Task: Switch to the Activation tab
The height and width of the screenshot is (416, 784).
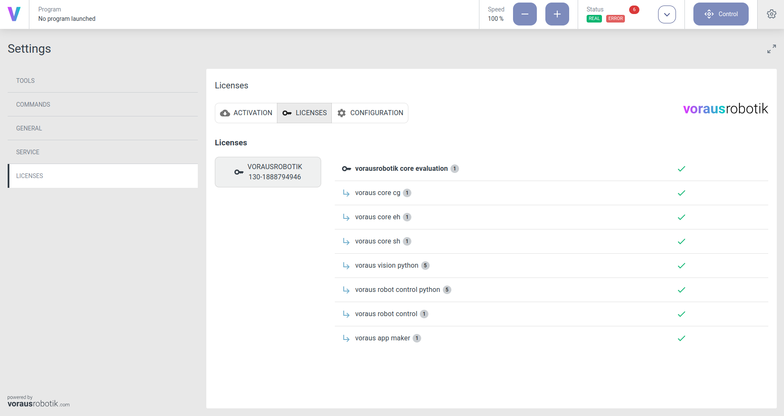Action: [x=246, y=113]
